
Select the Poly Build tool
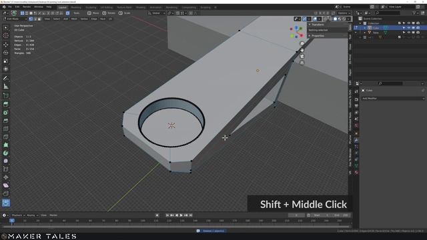(x=6, y=145)
